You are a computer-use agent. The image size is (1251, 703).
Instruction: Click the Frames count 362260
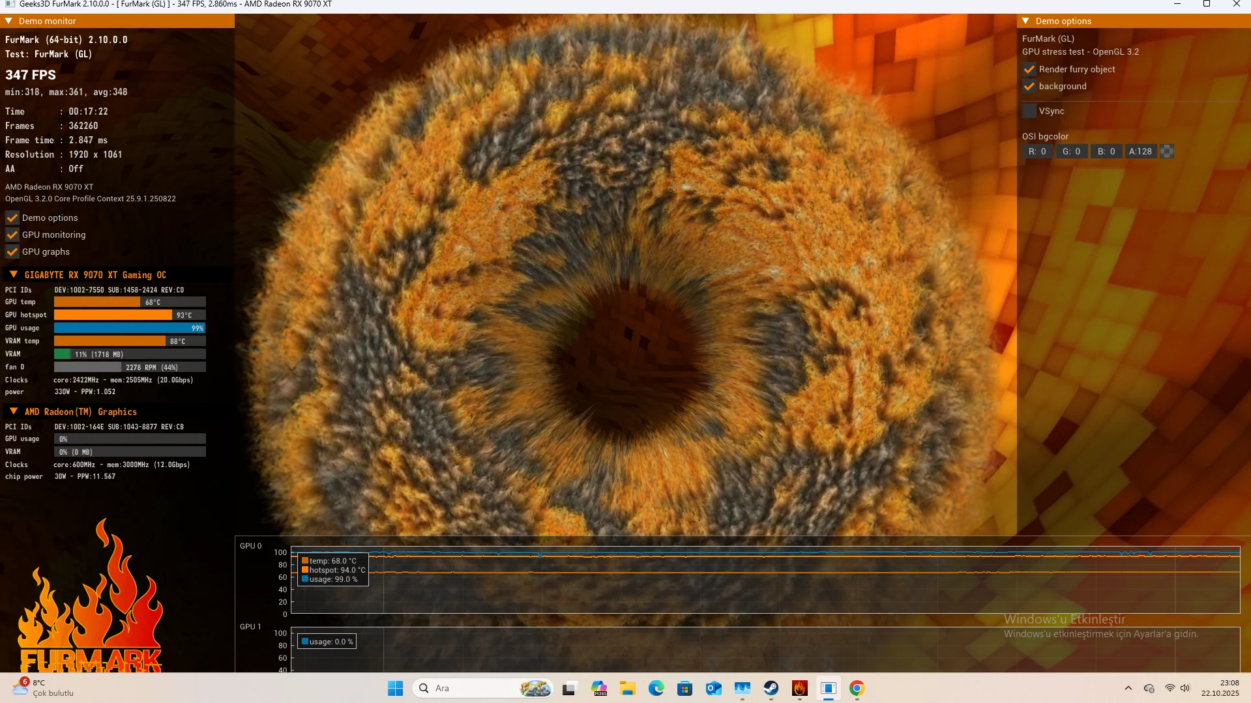pos(83,126)
